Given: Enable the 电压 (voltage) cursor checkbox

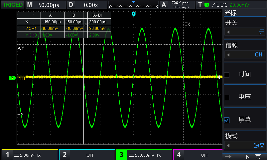Looking at the screenshot, I should tap(227, 97).
